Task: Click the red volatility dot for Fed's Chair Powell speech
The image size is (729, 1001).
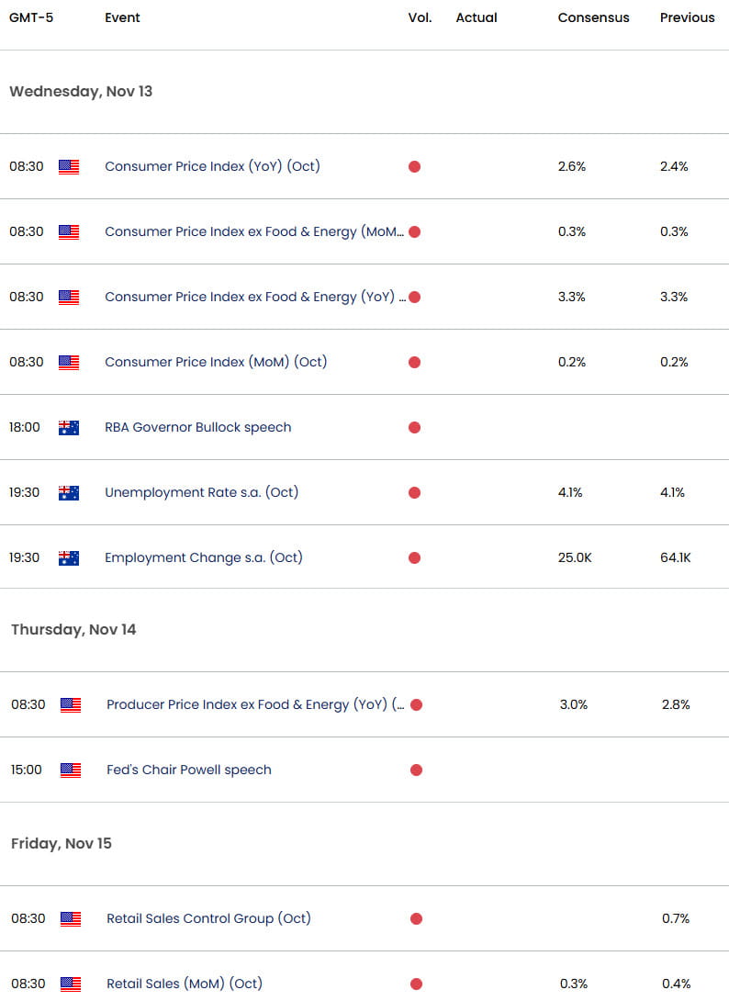Action: (415, 770)
